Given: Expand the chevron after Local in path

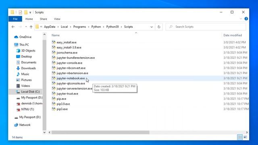Looking at the screenshot, I should coord(71,27).
